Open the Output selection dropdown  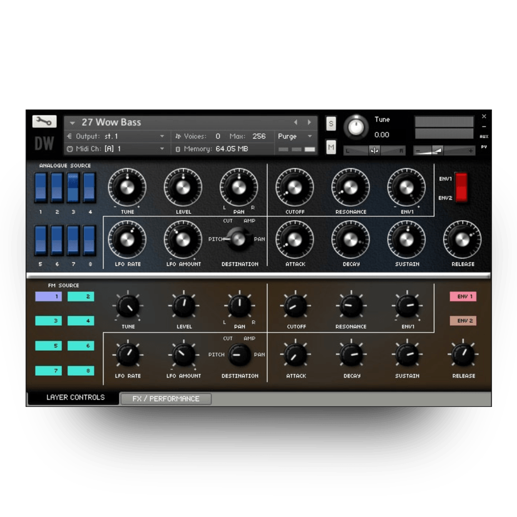pyautogui.click(x=162, y=136)
